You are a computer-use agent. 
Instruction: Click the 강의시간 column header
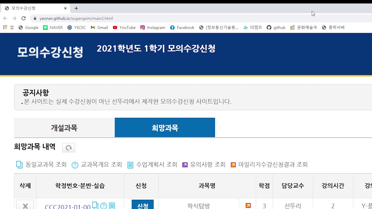(333, 186)
